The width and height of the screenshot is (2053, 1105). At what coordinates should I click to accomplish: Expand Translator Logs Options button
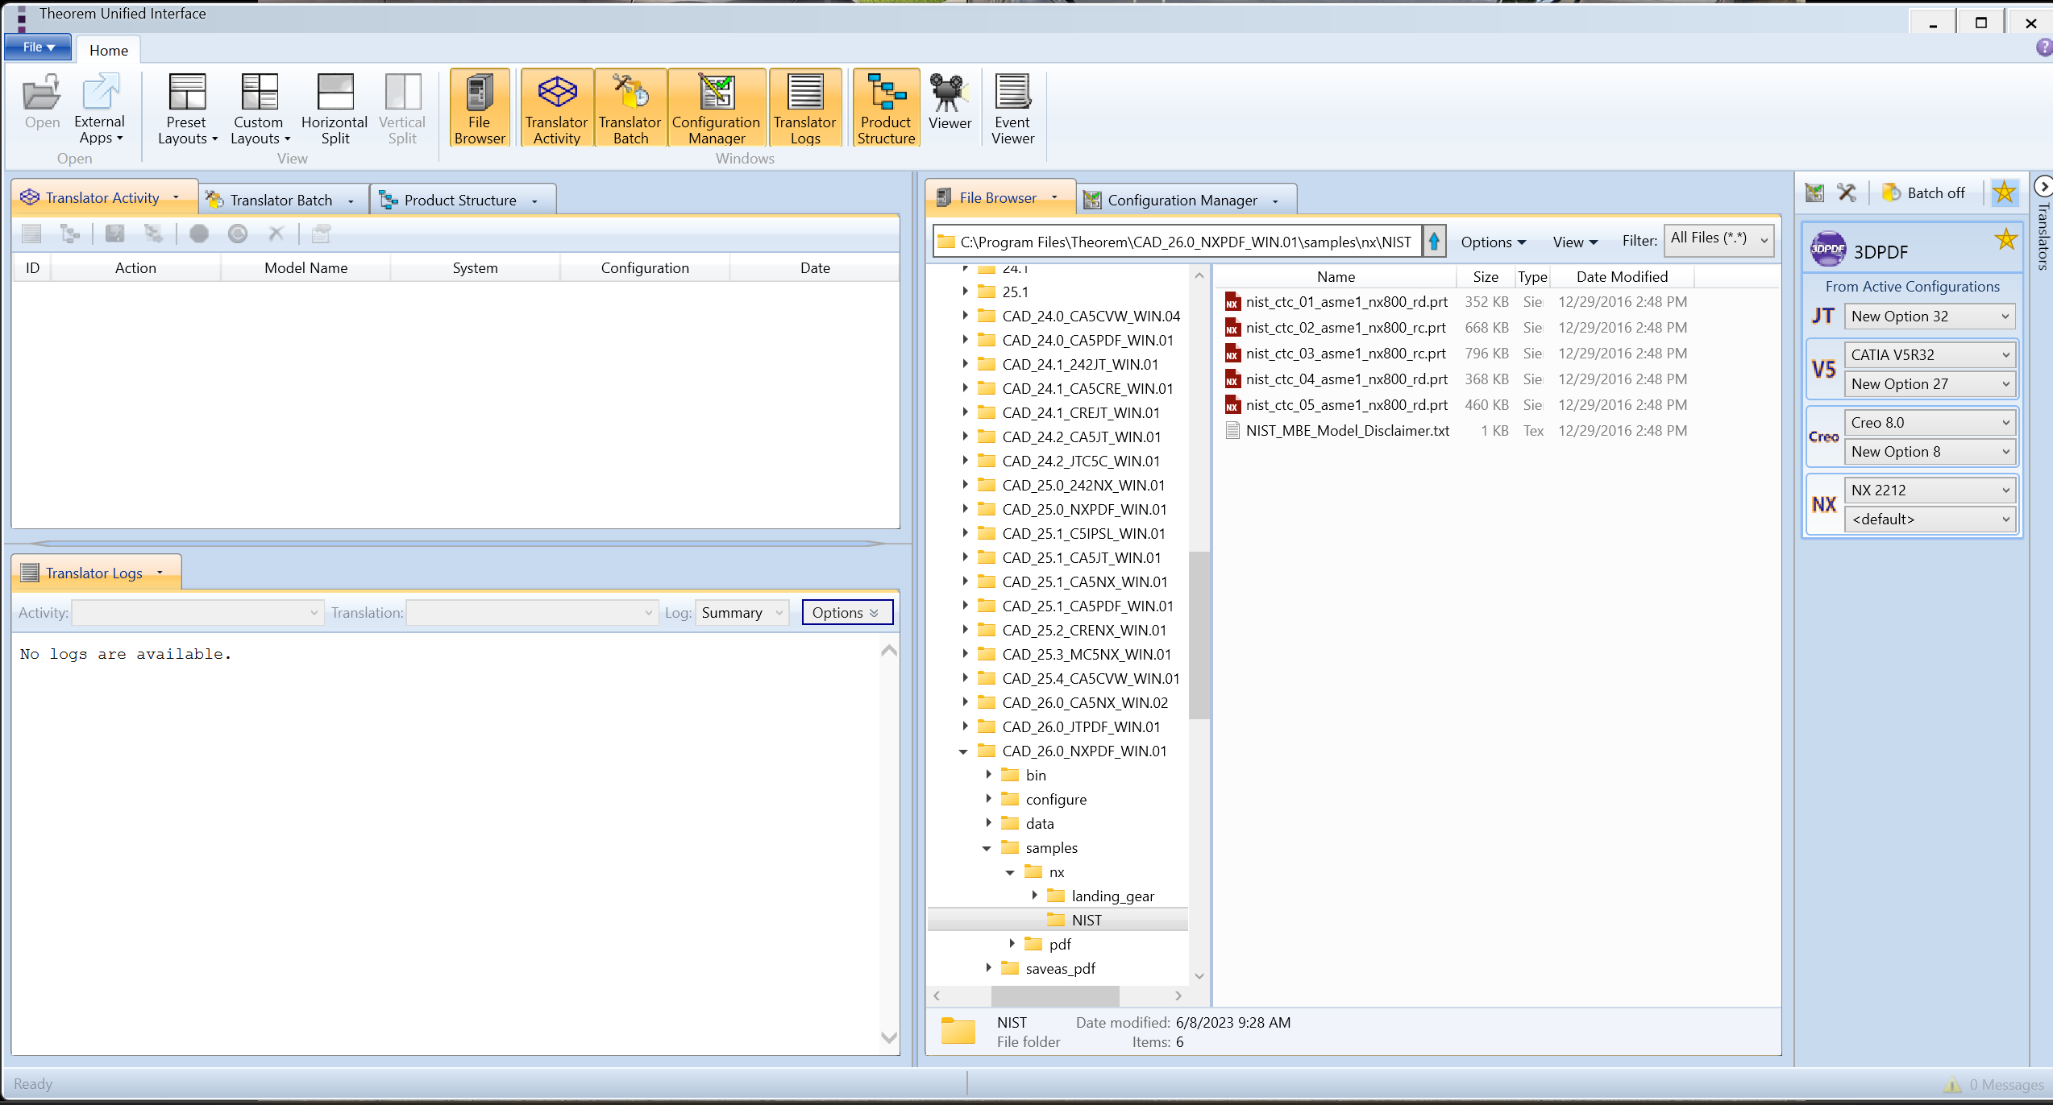point(846,613)
